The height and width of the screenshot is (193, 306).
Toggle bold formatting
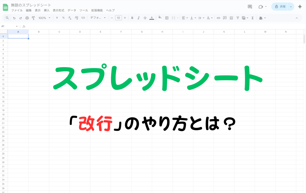click(x=132, y=18)
